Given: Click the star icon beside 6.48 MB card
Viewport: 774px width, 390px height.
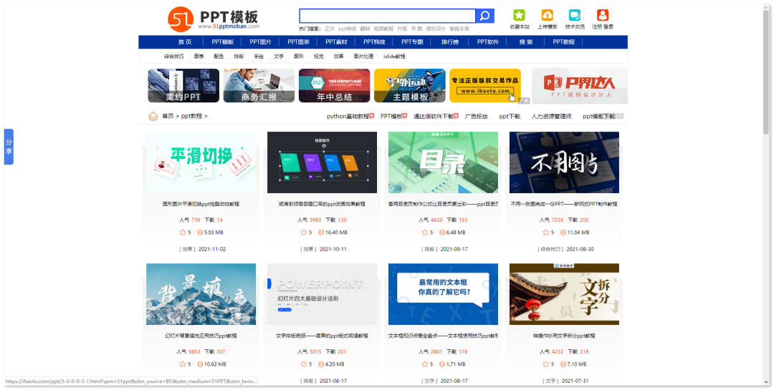Looking at the screenshot, I should (x=424, y=233).
